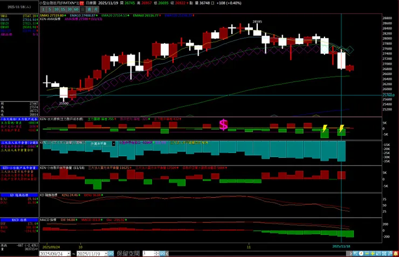Click the 25500 low price annotation
This screenshot has width=399, height=257.
(x=64, y=103)
